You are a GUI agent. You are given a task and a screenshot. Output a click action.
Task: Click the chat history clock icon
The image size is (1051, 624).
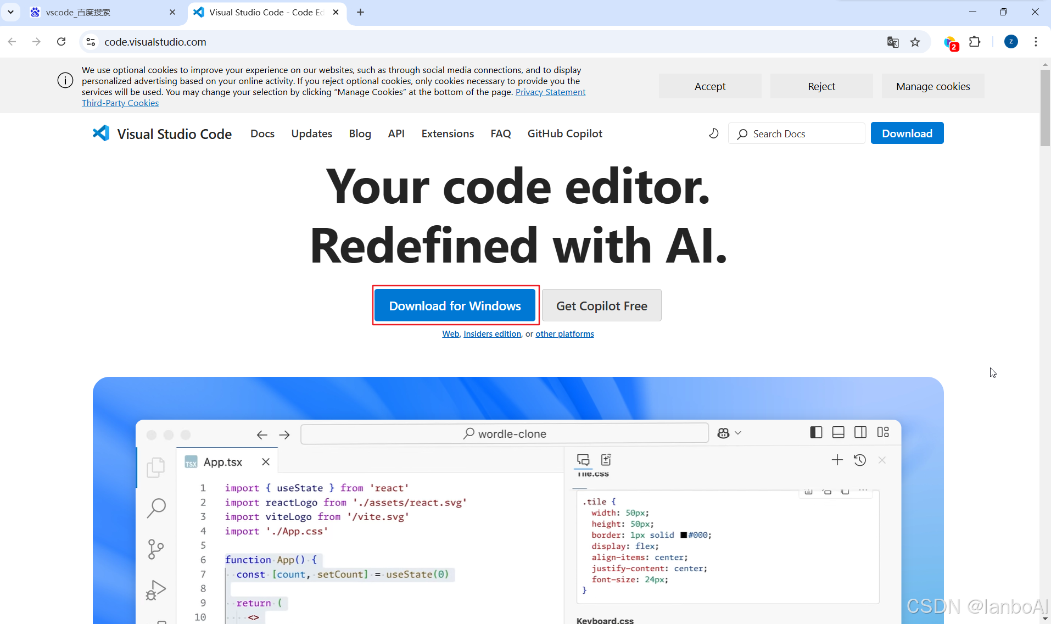click(x=860, y=460)
